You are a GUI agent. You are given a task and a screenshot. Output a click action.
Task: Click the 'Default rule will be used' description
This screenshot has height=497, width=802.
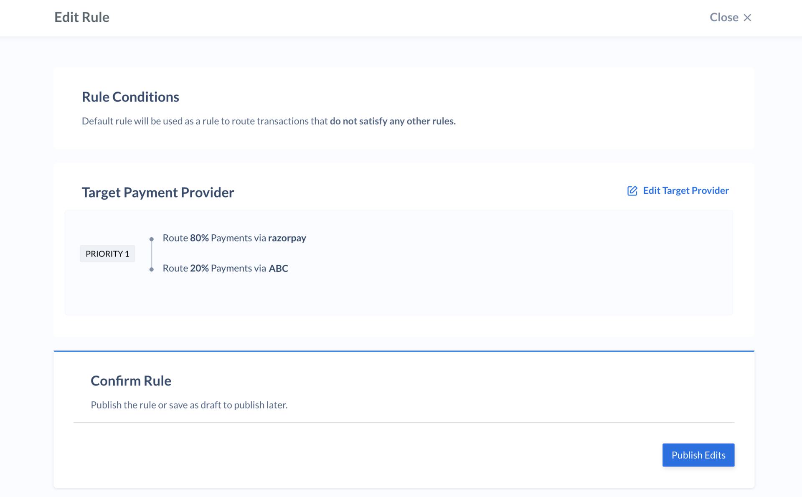[x=269, y=121]
